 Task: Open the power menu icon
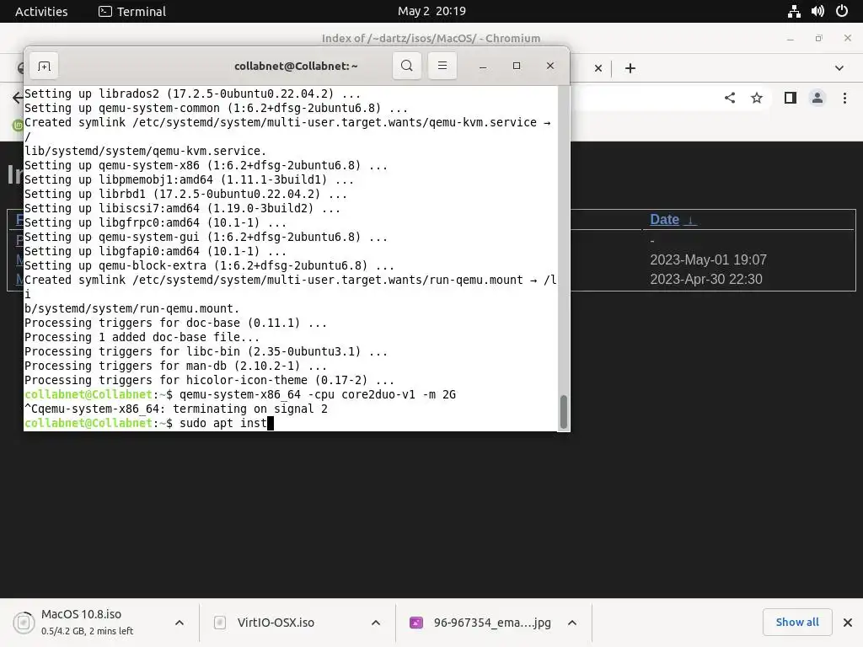[x=842, y=11]
